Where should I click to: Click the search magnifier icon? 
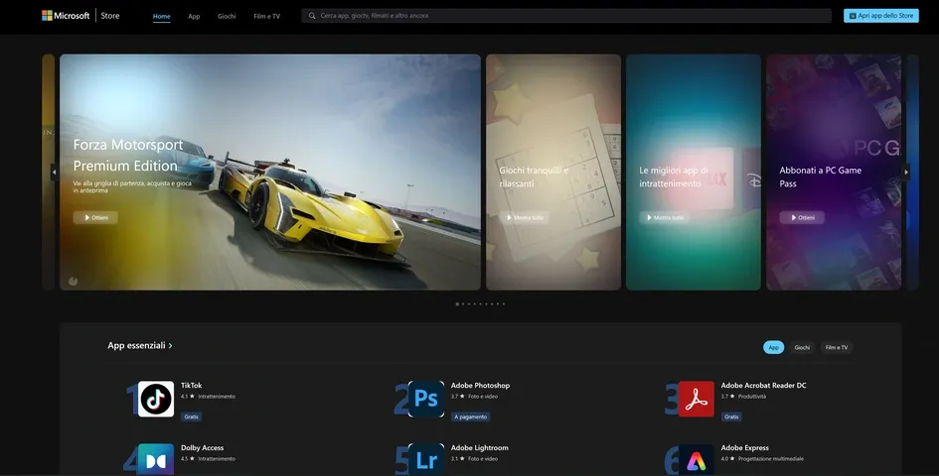tap(312, 16)
